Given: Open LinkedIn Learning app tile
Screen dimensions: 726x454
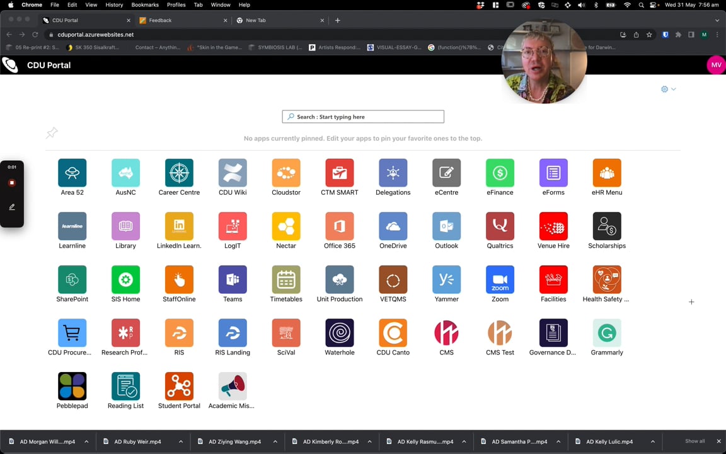Looking at the screenshot, I should tap(179, 226).
